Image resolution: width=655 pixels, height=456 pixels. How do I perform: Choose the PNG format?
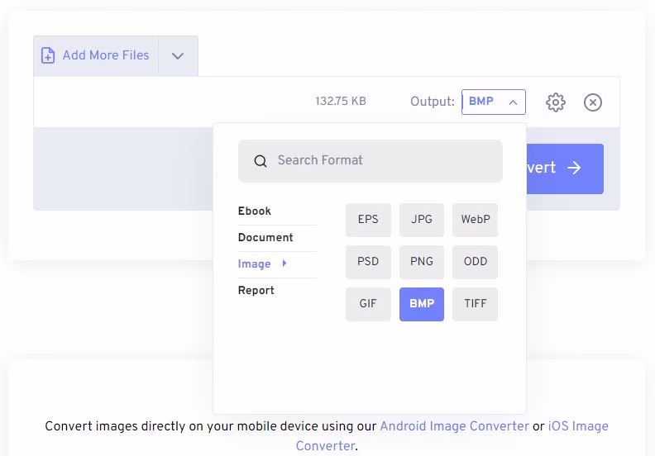click(422, 262)
